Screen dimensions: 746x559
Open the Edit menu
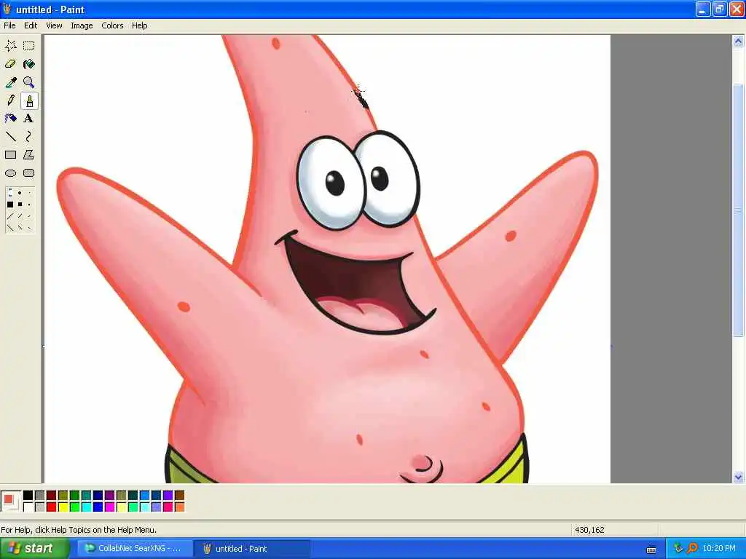click(x=31, y=25)
